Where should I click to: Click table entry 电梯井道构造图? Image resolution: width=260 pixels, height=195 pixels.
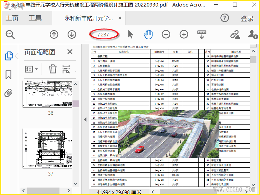point(220,89)
